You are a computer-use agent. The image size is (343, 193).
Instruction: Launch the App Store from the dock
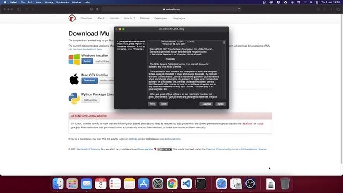point(144,183)
